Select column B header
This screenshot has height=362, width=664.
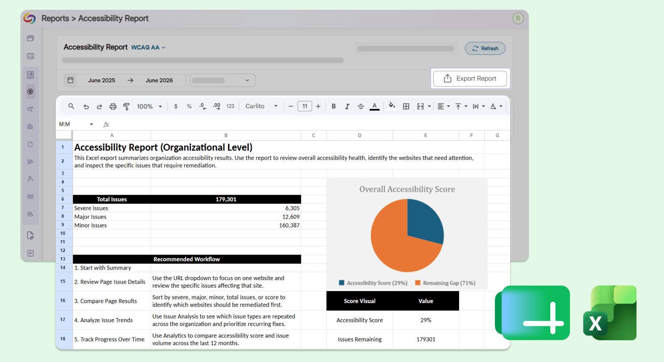pos(226,135)
